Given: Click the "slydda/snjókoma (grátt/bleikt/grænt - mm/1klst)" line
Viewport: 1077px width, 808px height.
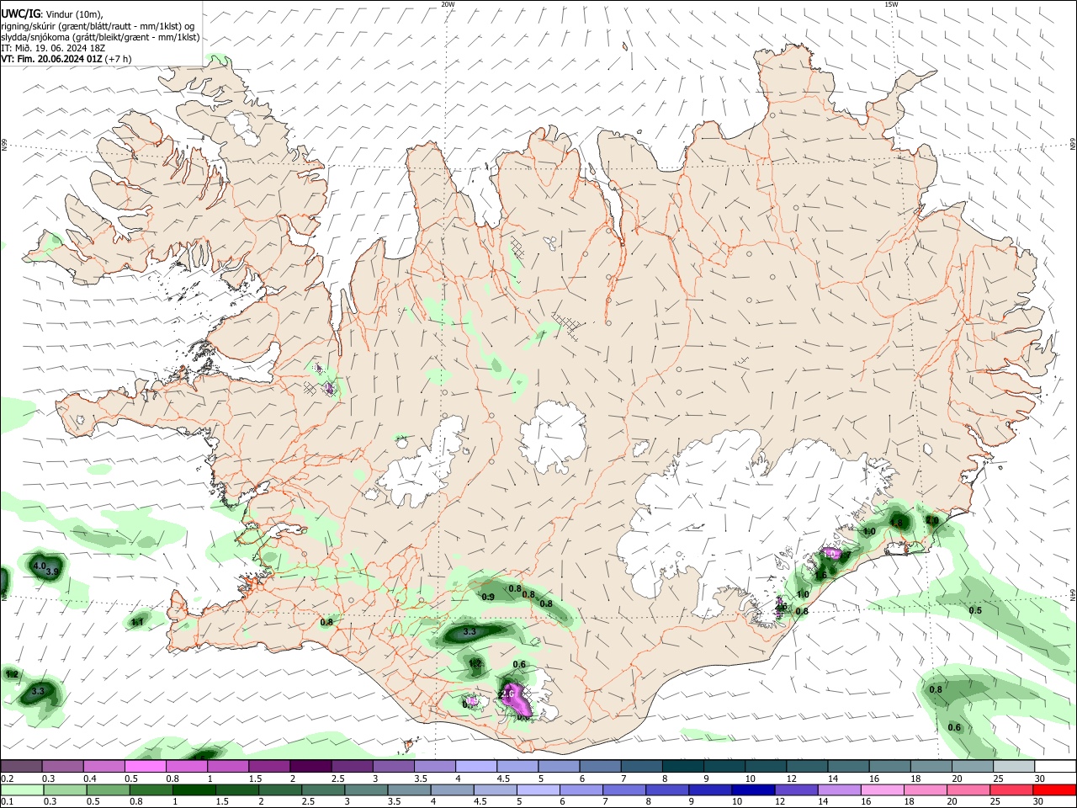Looking at the screenshot, I should [x=100, y=37].
